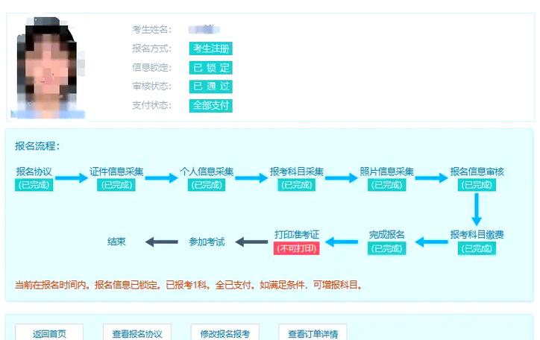Open 查看报名协议 button
Viewport: 540px width, 340px height.
coord(137,333)
